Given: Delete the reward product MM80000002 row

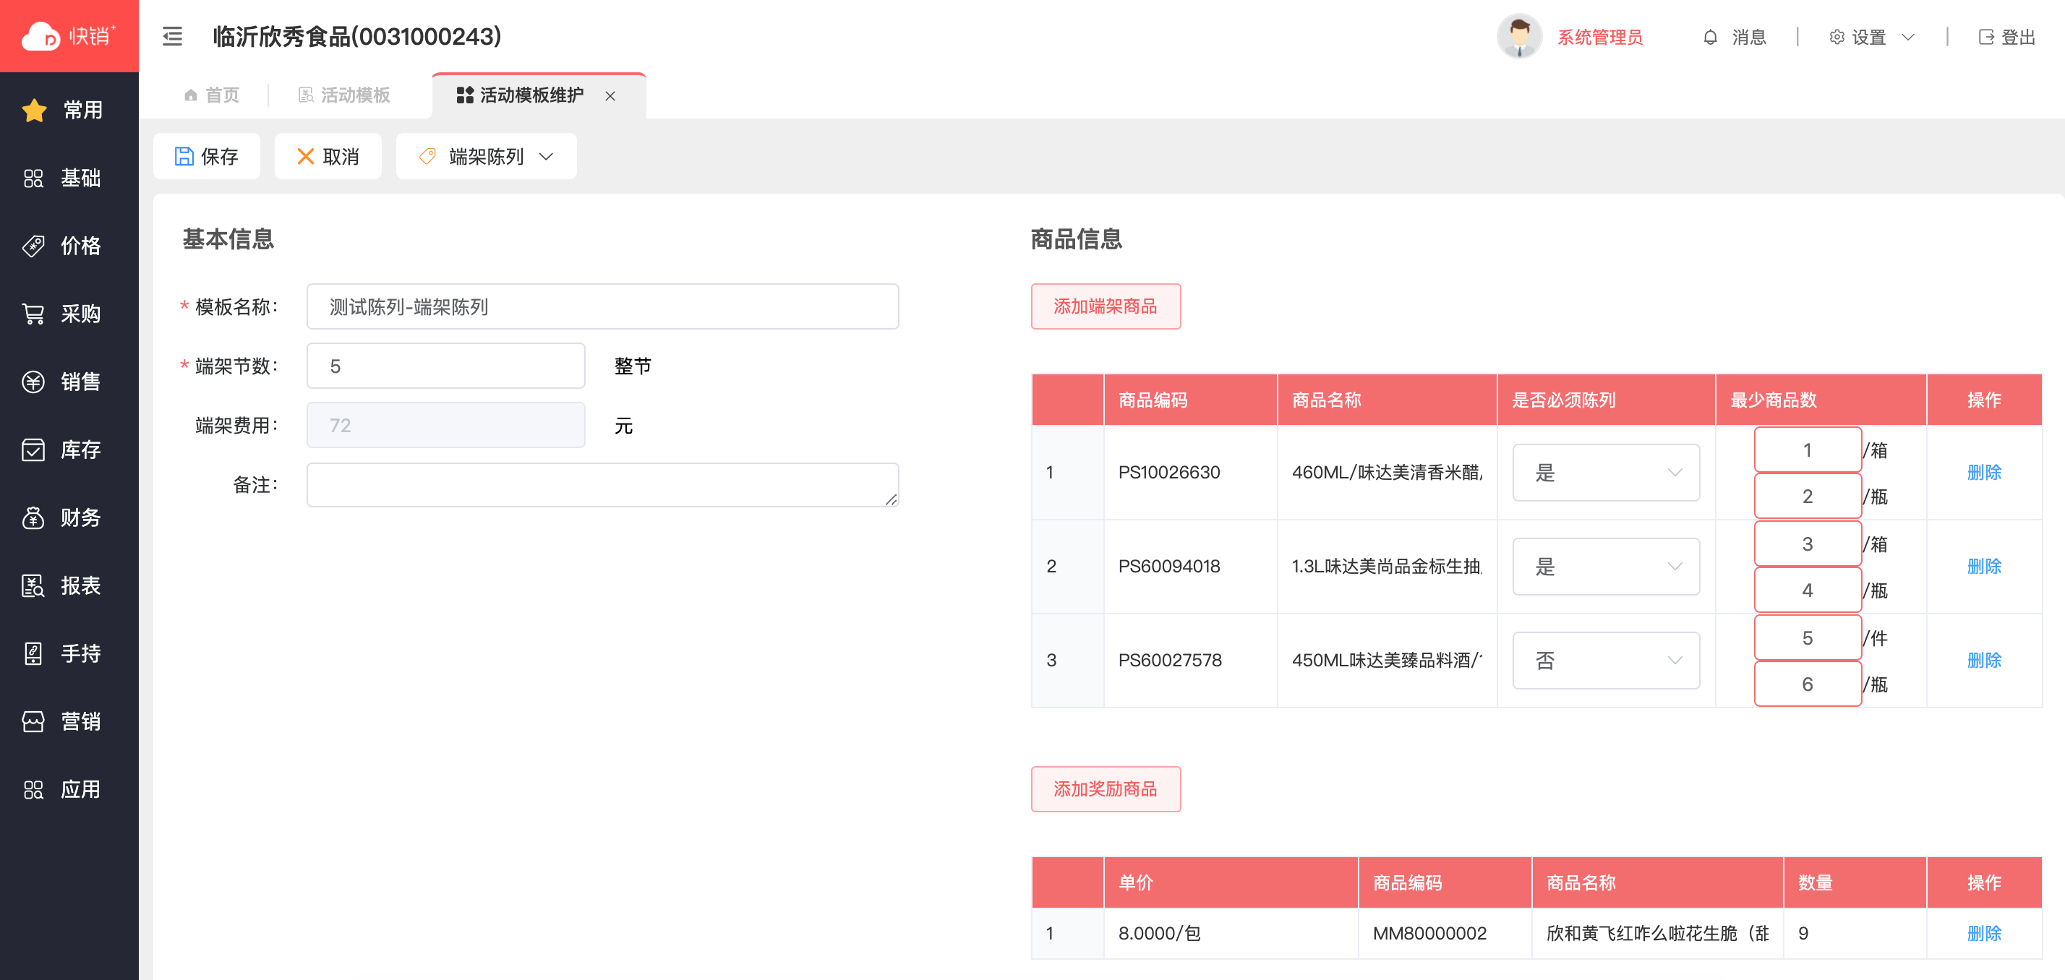Looking at the screenshot, I should point(1983,933).
